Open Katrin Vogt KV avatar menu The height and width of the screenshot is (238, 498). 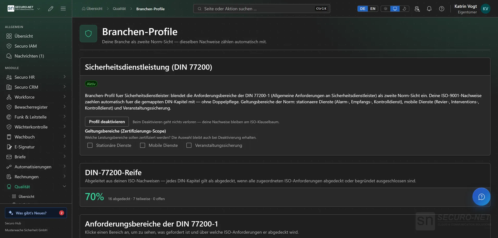[485, 9]
